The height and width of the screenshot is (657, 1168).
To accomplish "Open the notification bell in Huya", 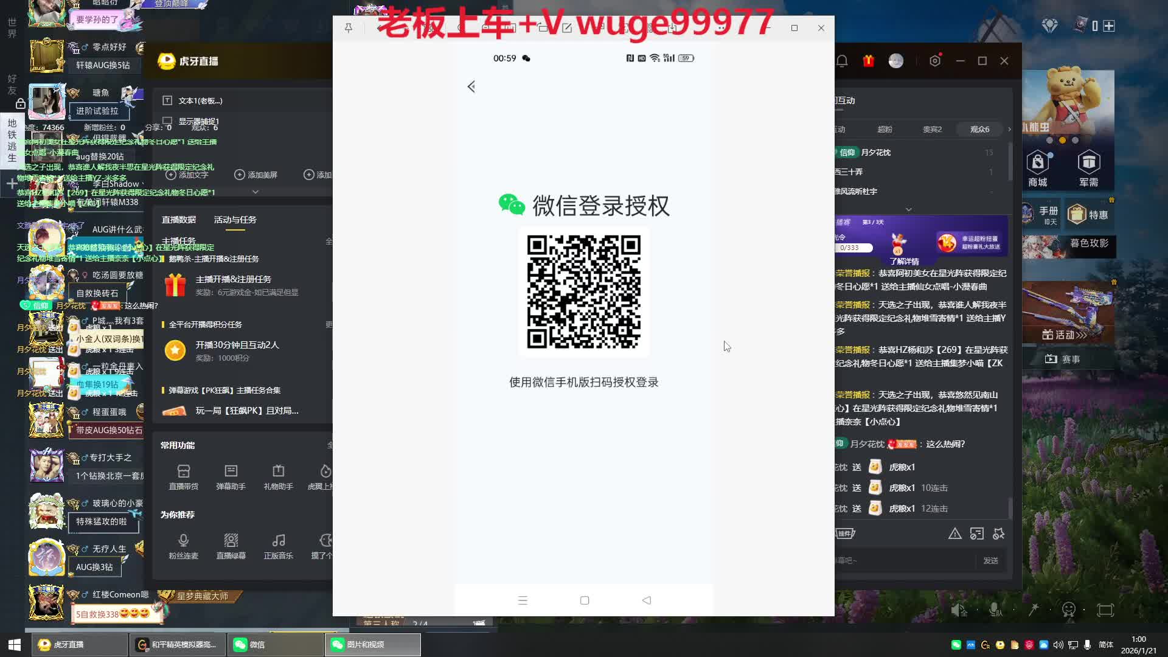I will [x=842, y=61].
